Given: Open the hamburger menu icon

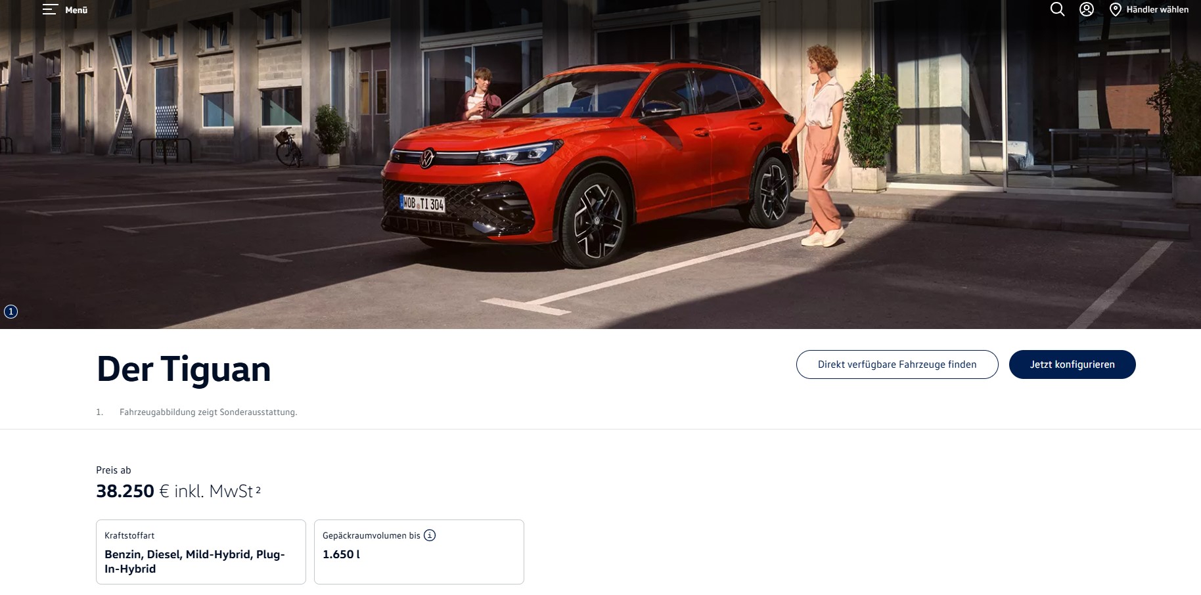Looking at the screenshot, I should [50, 9].
